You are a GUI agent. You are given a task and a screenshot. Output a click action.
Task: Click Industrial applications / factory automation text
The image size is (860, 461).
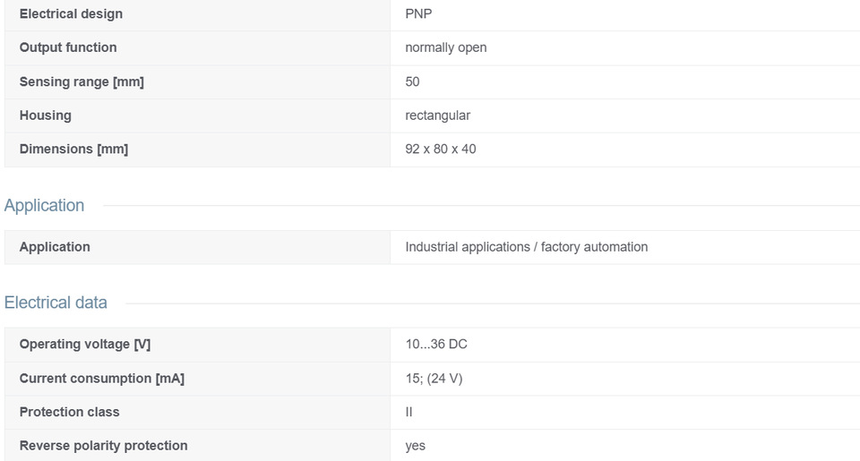527,247
